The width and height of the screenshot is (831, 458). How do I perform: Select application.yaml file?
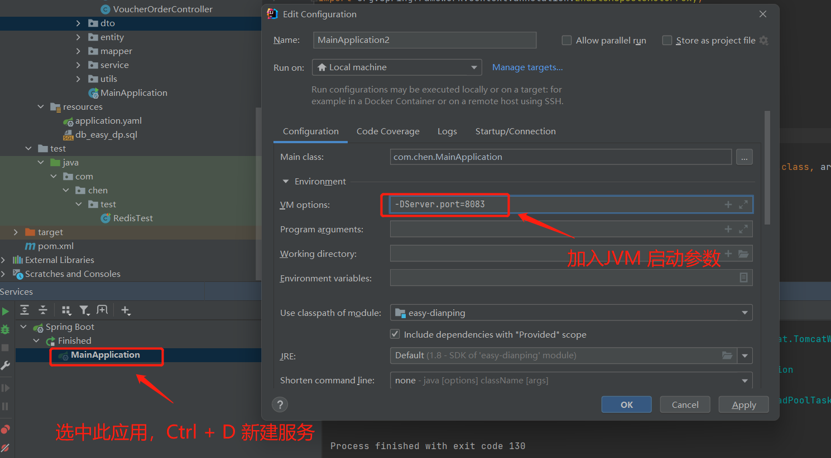[x=108, y=121]
